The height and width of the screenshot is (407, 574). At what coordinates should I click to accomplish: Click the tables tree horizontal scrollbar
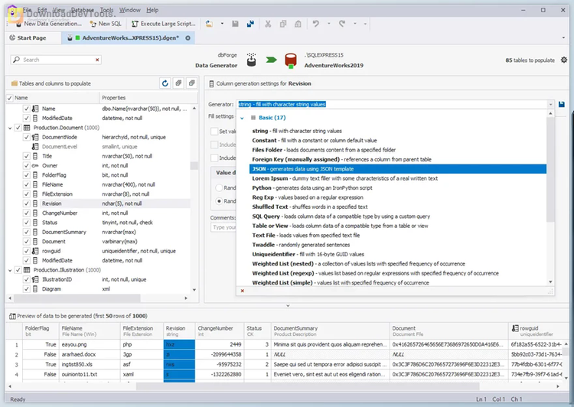[77, 298]
